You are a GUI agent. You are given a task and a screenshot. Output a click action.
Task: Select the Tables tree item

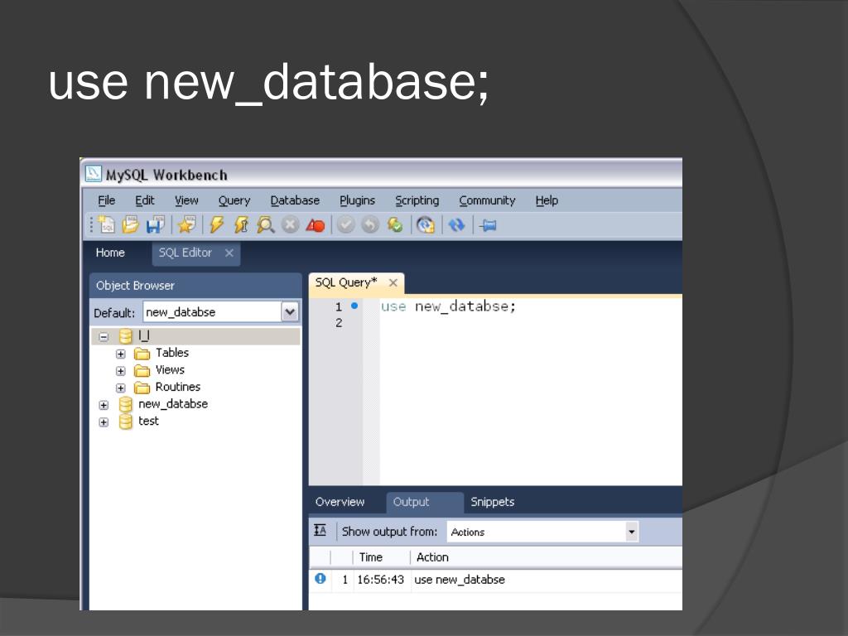click(172, 353)
